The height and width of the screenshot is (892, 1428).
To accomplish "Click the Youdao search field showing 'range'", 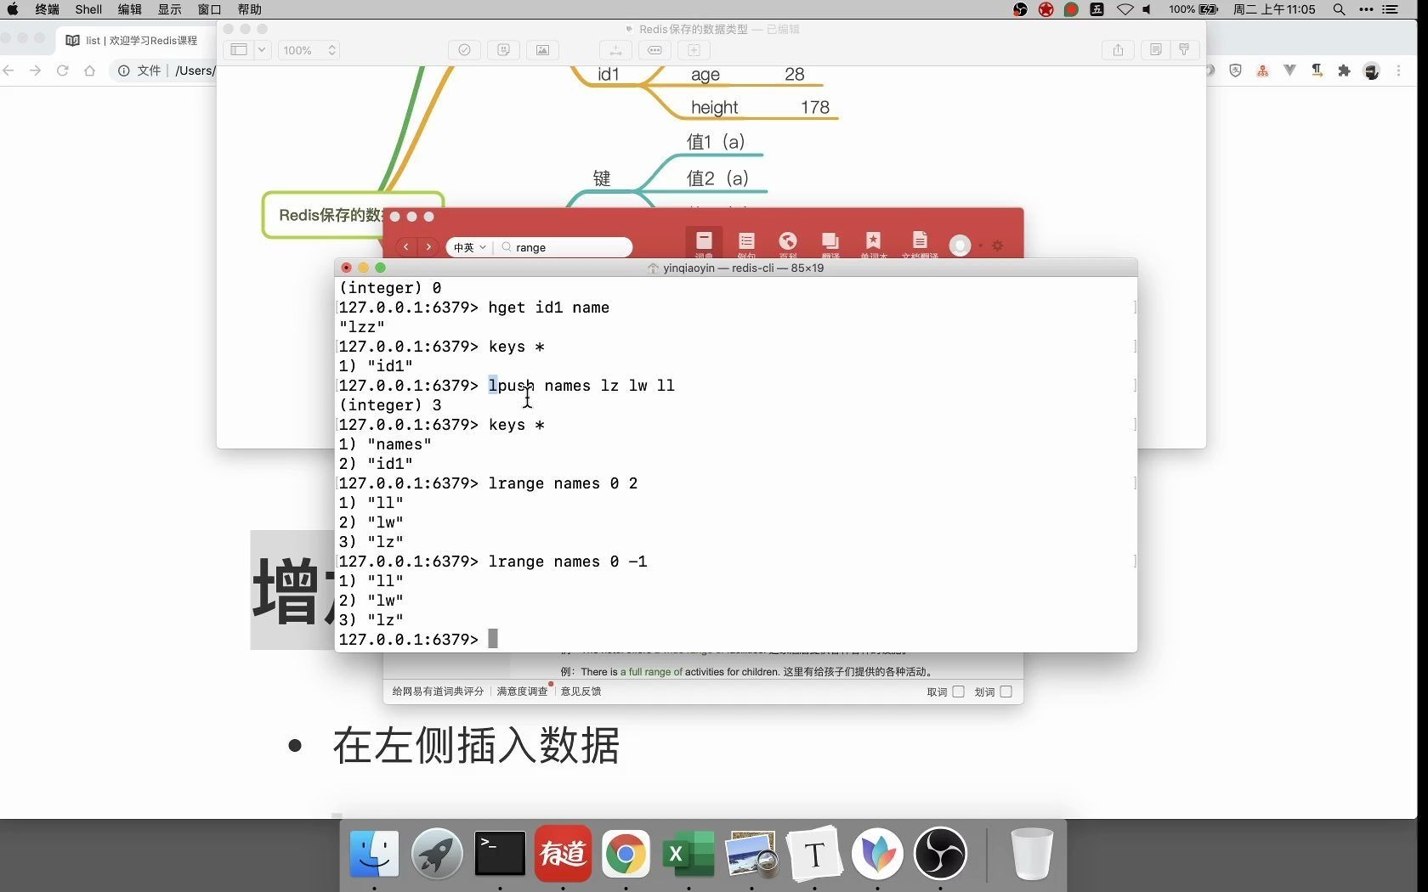I will coord(564,247).
